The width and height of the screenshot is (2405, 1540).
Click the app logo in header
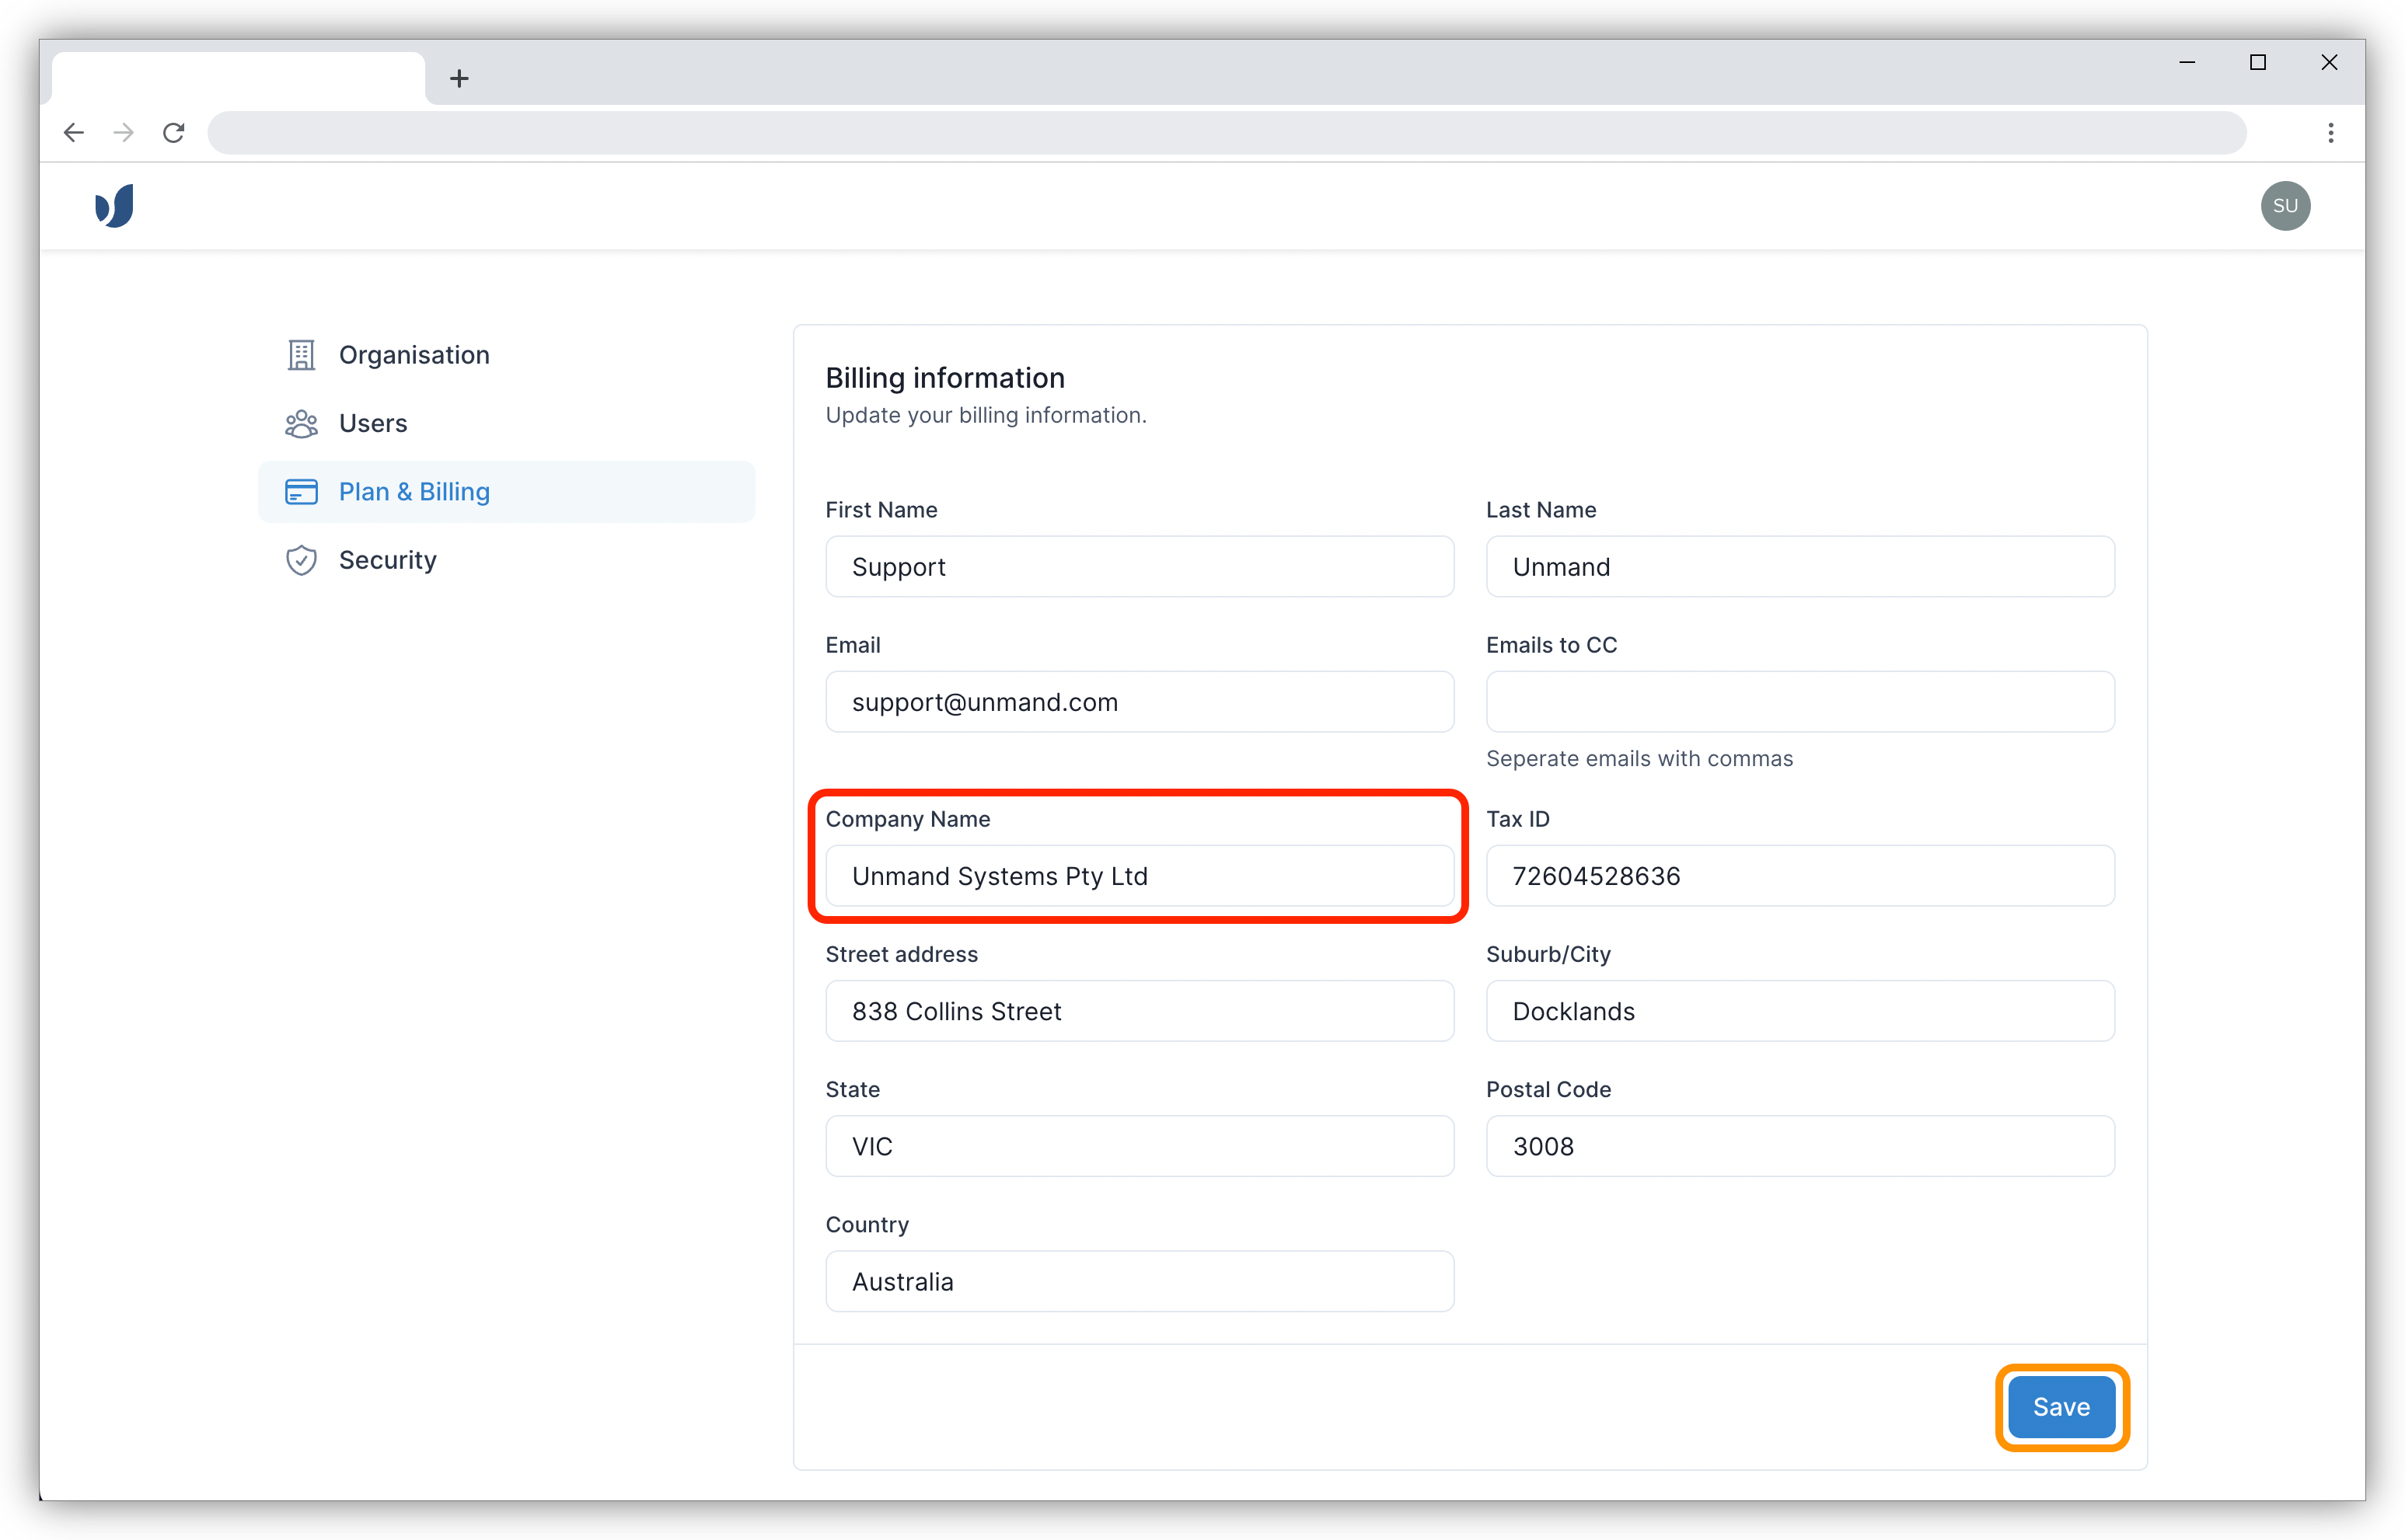point(114,206)
